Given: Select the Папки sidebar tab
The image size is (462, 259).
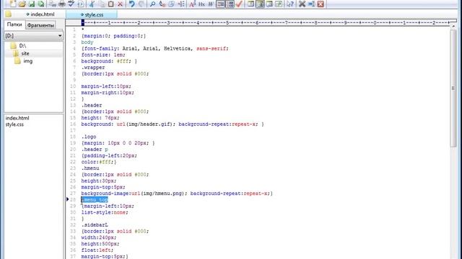Looking at the screenshot, I should pos(14,24).
